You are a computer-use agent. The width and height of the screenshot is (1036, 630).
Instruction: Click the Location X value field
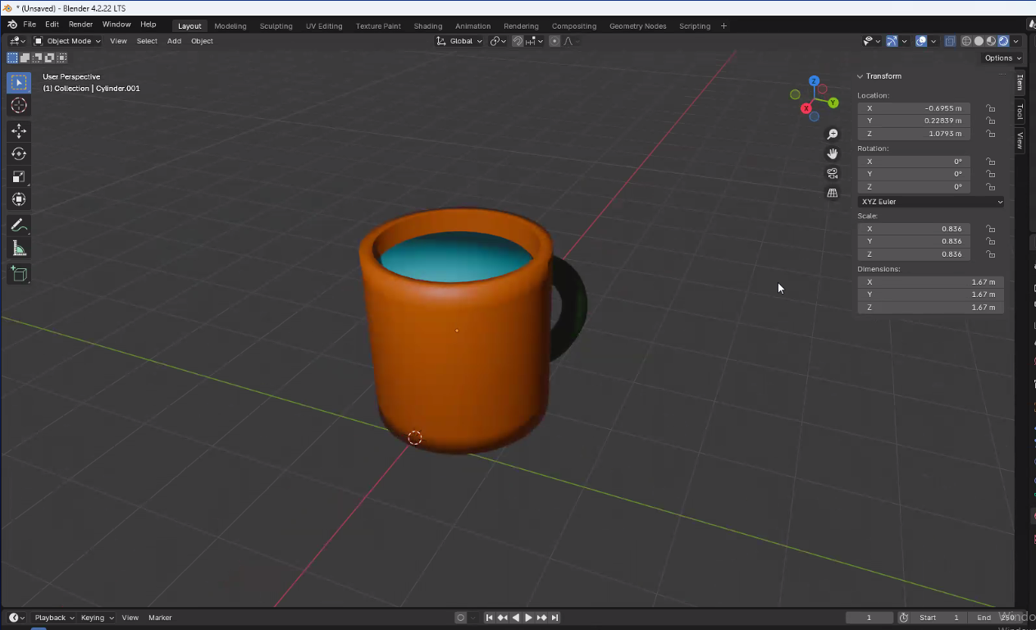click(915, 108)
